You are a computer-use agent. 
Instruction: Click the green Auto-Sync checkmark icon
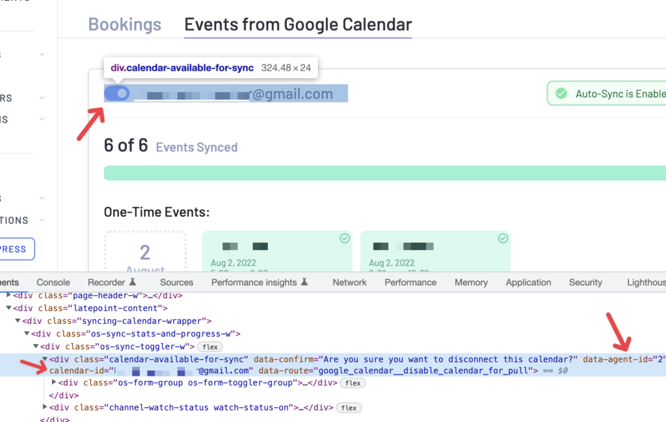point(561,93)
